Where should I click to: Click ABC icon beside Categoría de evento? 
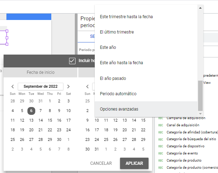tap(160, 153)
